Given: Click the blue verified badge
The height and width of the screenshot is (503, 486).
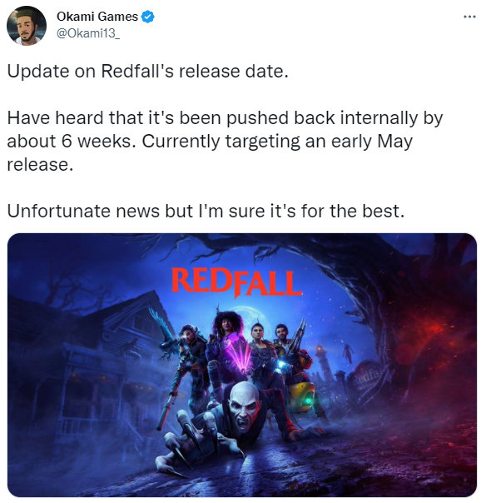Looking at the screenshot, I should coord(148,17).
